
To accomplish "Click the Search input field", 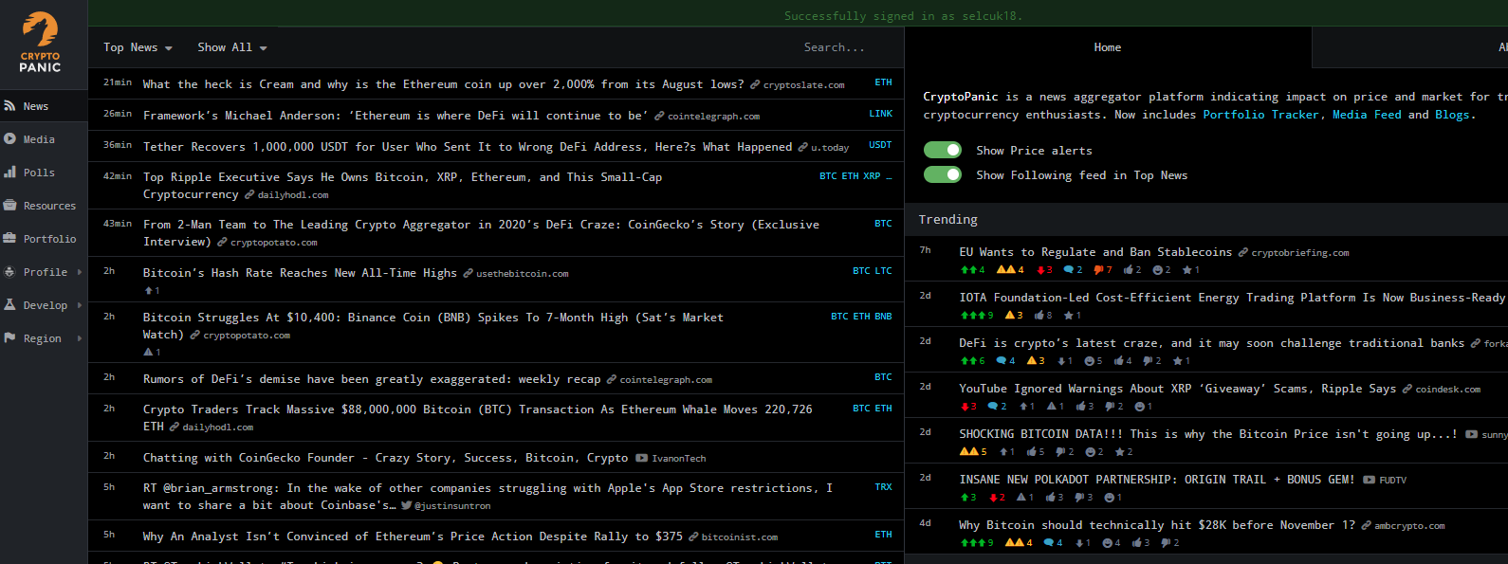I will [x=835, y=47].
